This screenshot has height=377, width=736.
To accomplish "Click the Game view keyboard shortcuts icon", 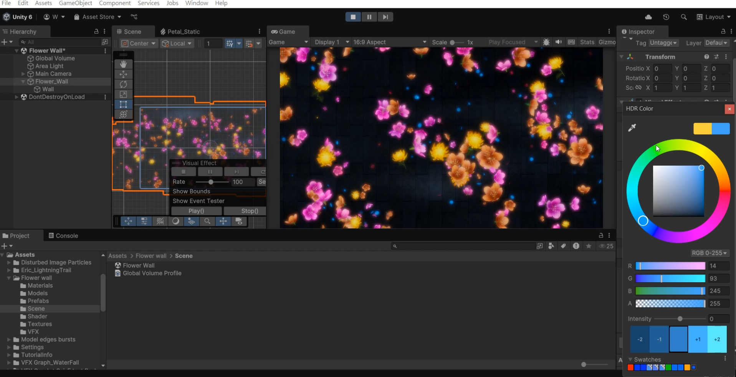I will 571,42.
